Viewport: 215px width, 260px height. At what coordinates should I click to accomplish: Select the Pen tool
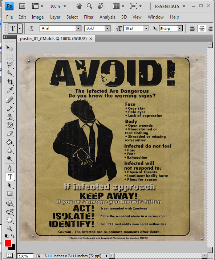9,168
